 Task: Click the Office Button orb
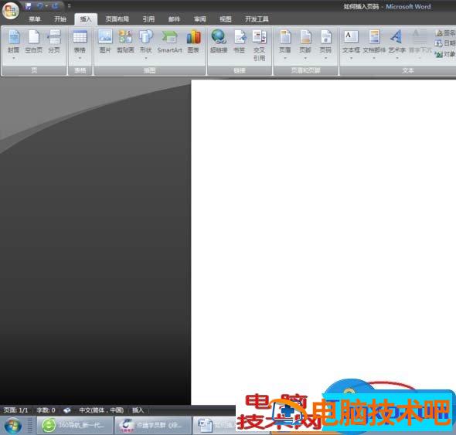pyautogui.click(x=11, y=11)
